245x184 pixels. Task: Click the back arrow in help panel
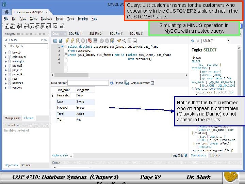click(193, 41)
